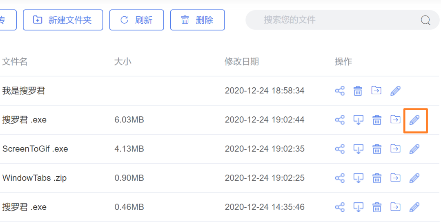Rename ScreenToGif .exe with pencil icon
Screen dimensions: 441x222
(x=414, y=149)
